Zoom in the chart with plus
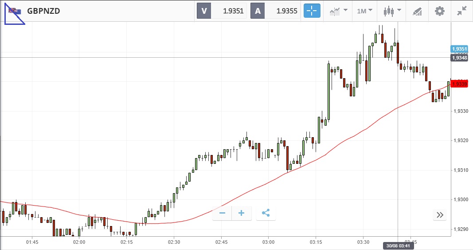 point(242,213)
